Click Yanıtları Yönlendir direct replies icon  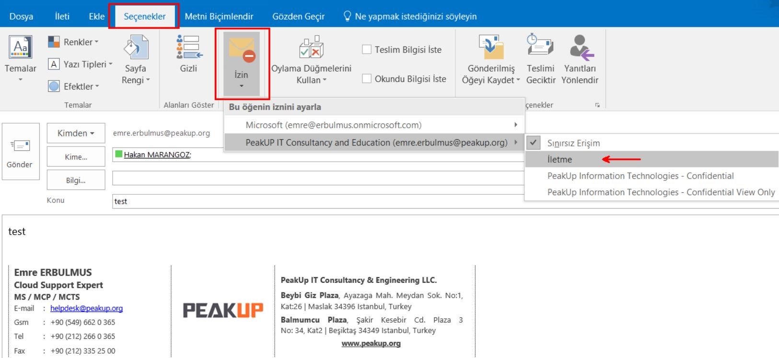580,47
